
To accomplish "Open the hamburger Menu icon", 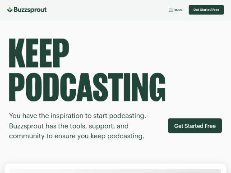I will [x=171, y=10].
